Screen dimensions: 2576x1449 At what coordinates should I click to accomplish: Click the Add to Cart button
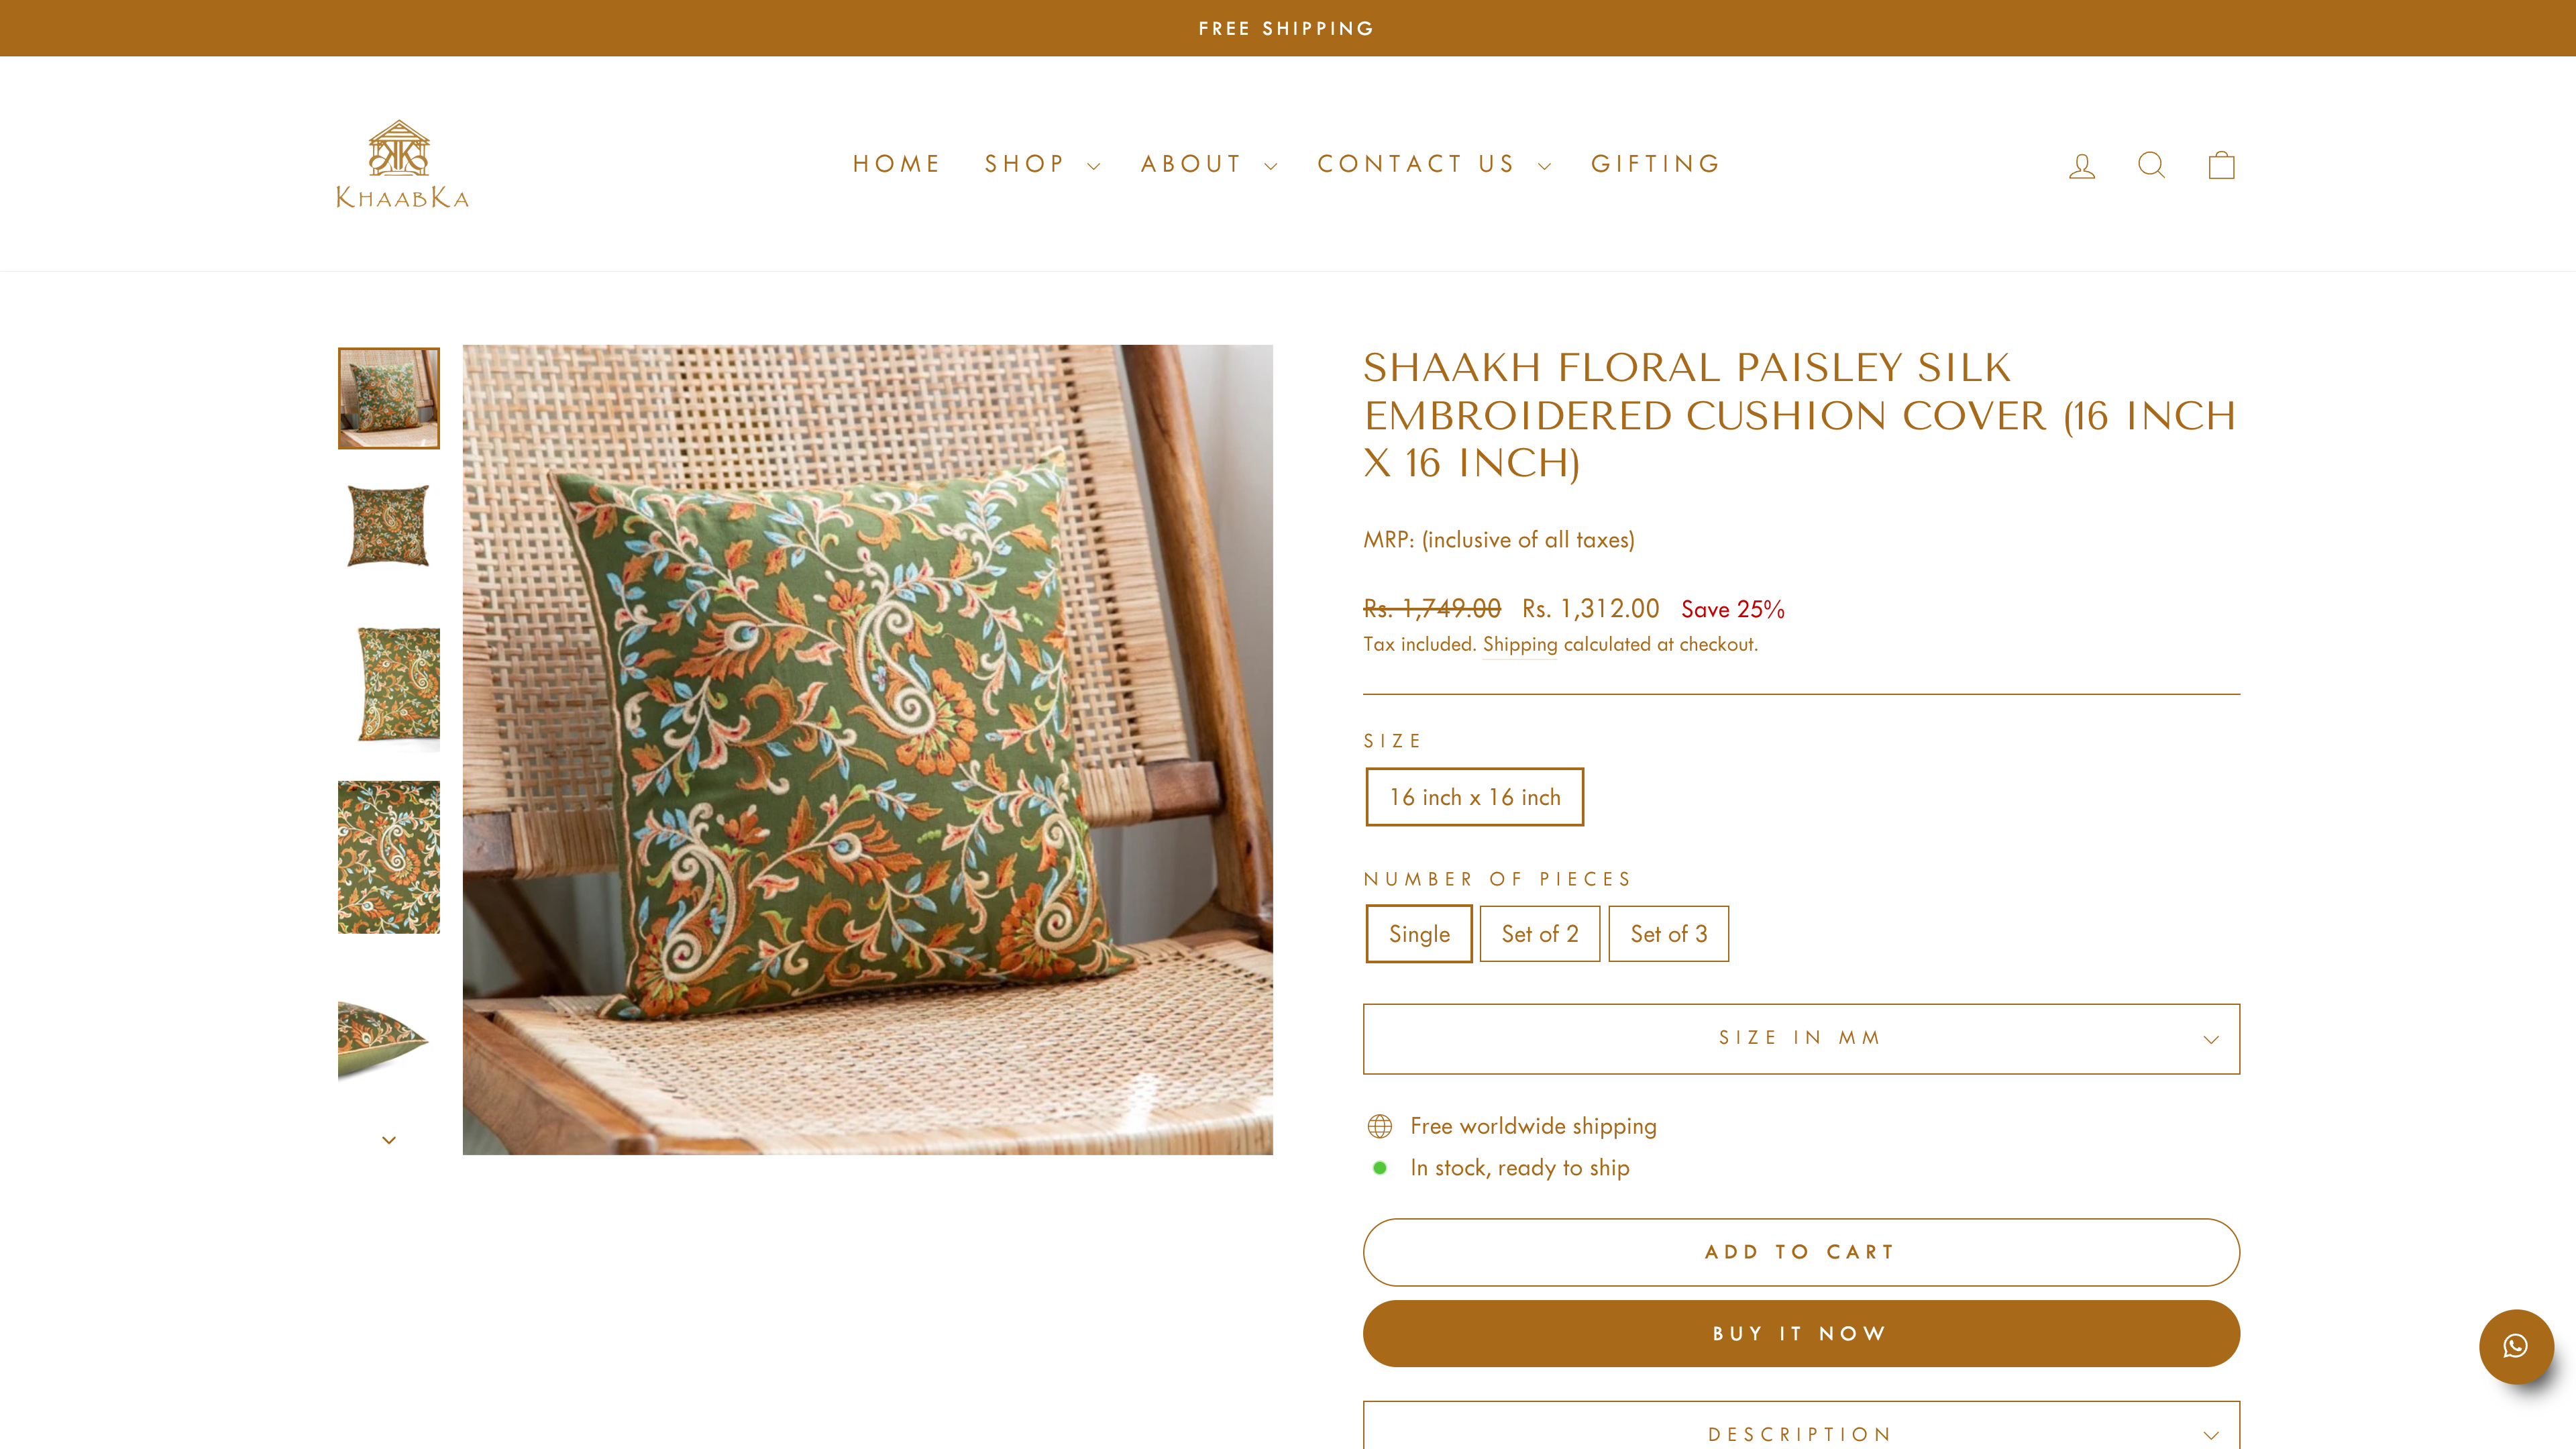pos(1800,1252)
